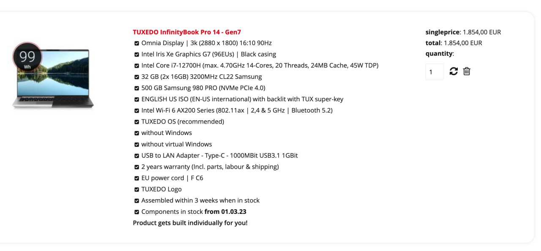Toggle the 500 GB Samsung 980 PRO checkbox
Viewport: 541px width, 251px height.
(137, 88)
